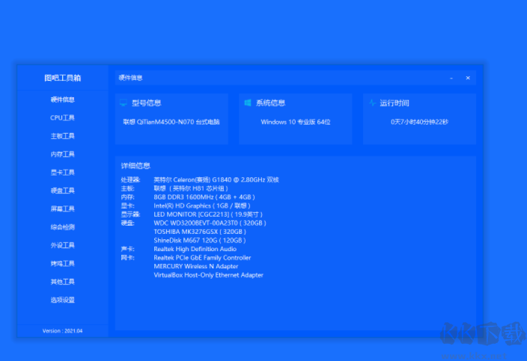Click the 详细信息 section heading
Image resolution: width=527 pixels, height=361 pixels.
click(135, 166)
